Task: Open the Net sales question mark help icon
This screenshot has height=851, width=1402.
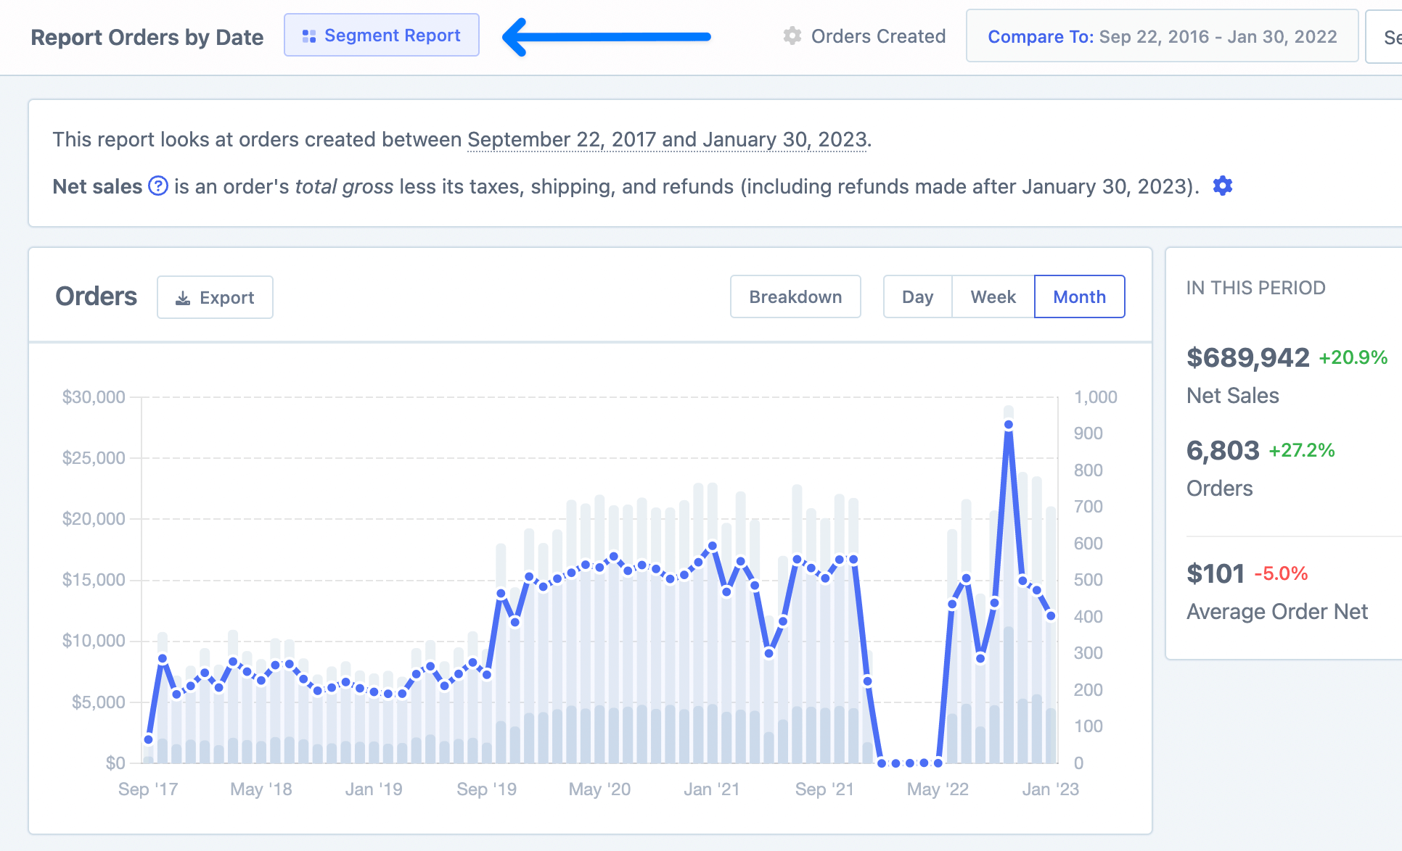Action: tap(157, 186)
